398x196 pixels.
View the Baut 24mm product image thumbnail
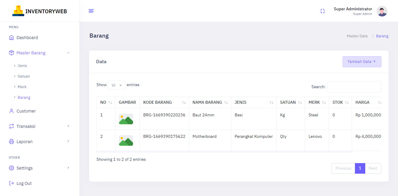[x=126, y=119]
